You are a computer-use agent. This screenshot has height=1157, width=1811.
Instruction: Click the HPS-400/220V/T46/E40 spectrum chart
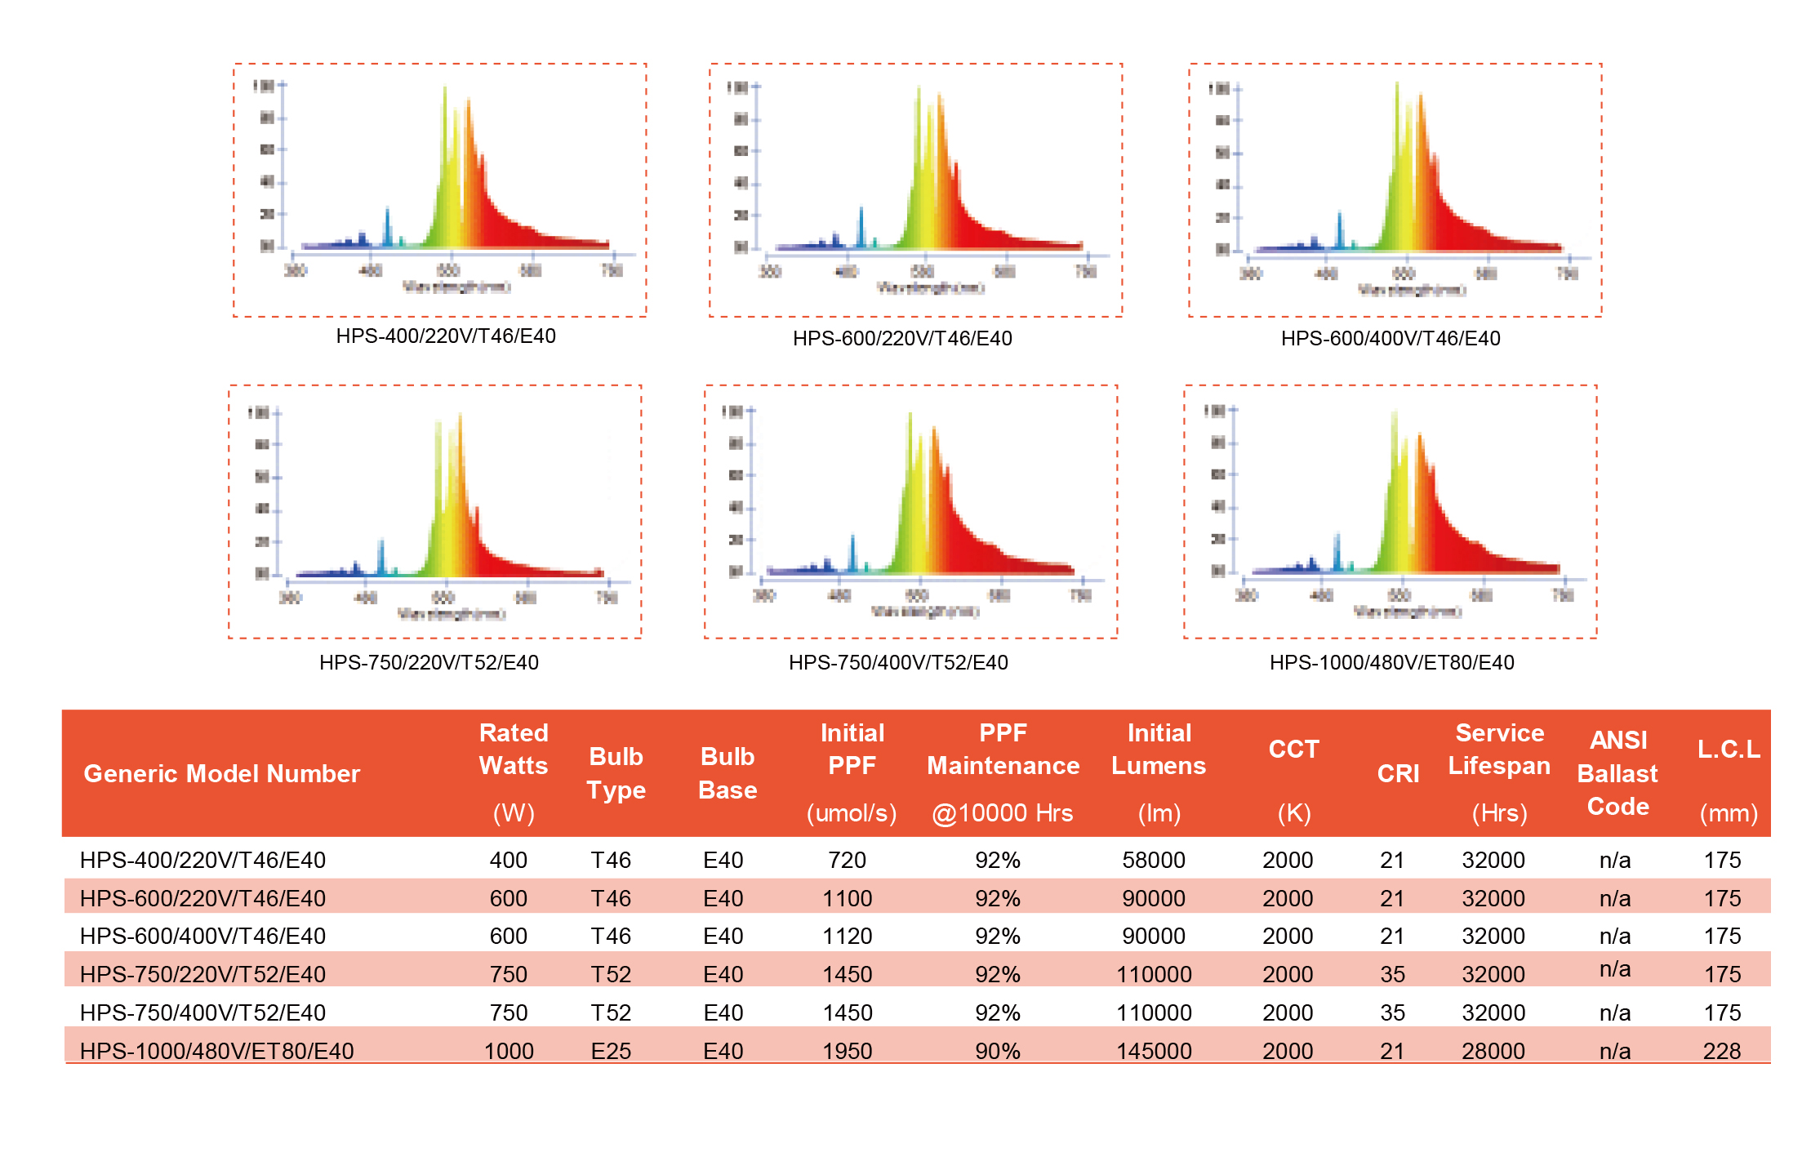(x=440, y=189)
